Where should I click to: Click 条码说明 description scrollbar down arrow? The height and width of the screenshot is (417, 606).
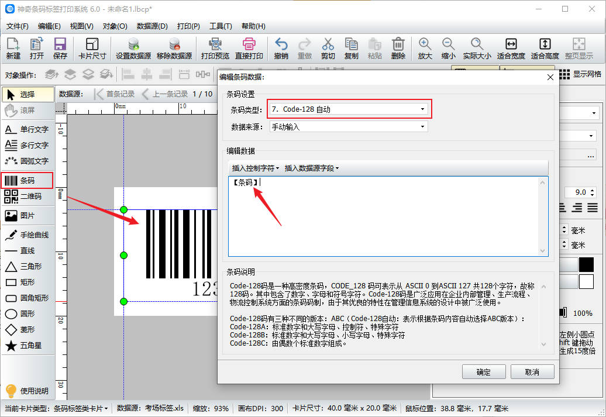543,344
